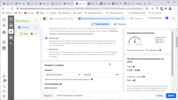Open the YouTube bookmark
The height and width of the screenshot is (100, 178).
click(x=29, y=13)
